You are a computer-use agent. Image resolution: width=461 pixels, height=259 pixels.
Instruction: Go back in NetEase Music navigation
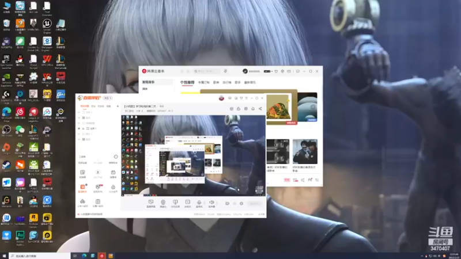click(x=182, y=71)
